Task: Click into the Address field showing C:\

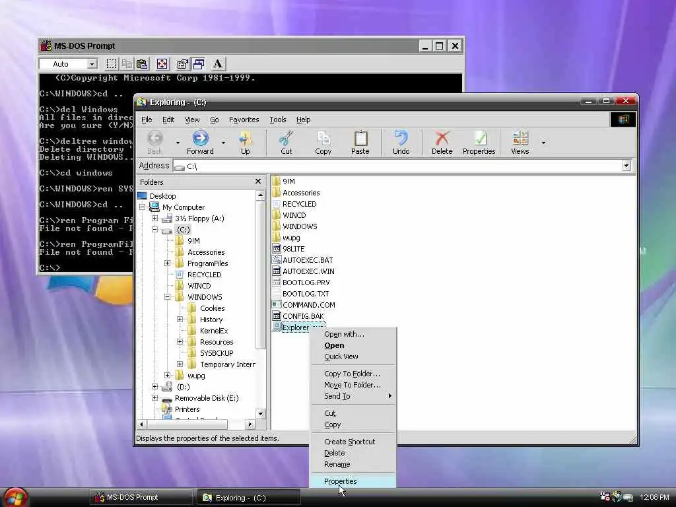Action: (x=397, y=166)
